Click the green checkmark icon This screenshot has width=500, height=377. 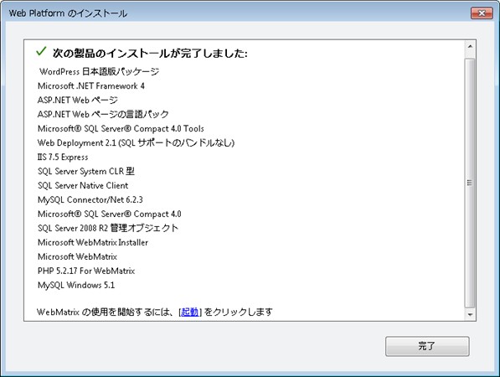41,51
